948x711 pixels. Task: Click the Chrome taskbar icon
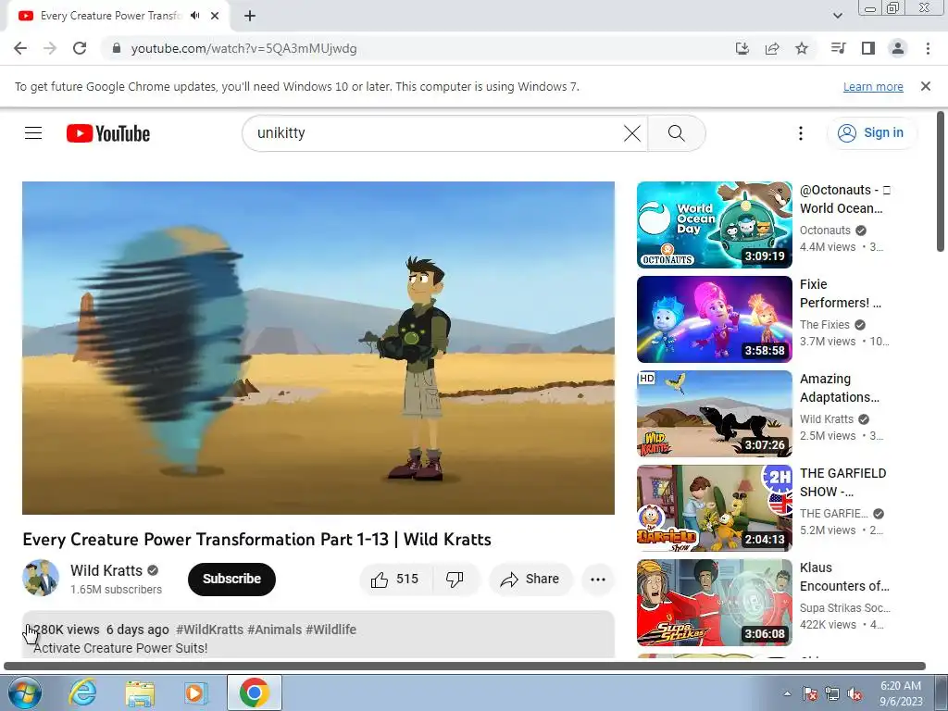pyautogui.click(x=254, y=692)
